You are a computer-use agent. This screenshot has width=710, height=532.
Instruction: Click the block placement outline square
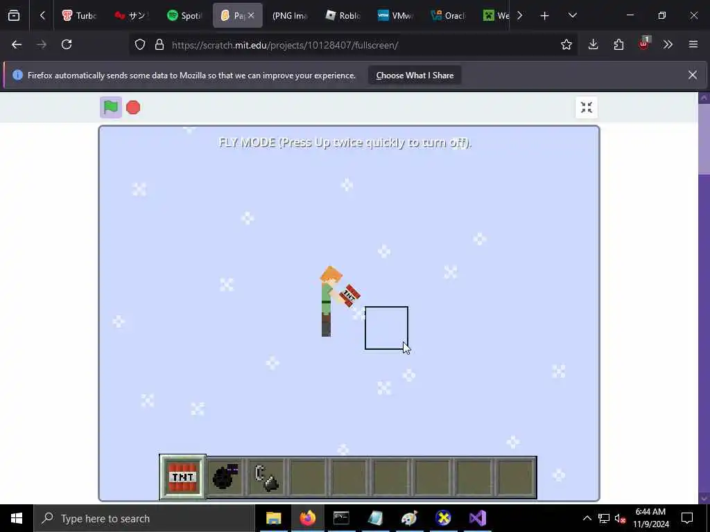[386, 328]
